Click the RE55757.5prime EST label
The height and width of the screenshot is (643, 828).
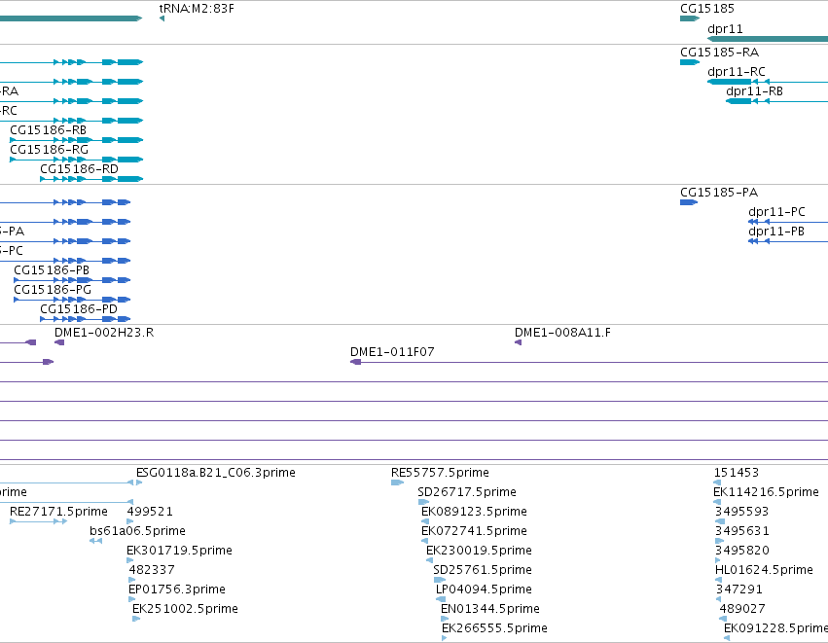tap(440, 473)
